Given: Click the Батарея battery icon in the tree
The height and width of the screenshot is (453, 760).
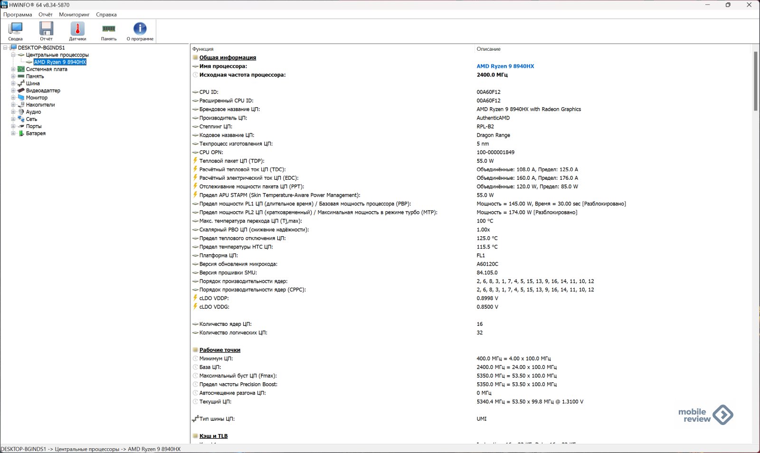Looking at the screenshot, I should pos(21,133).
